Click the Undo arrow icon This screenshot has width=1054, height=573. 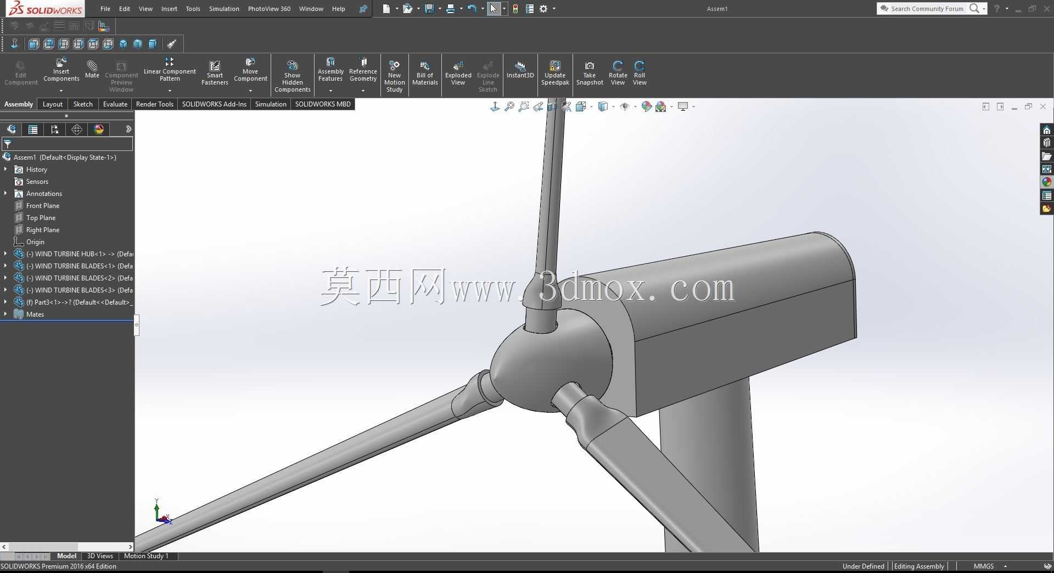pos(472,9)
